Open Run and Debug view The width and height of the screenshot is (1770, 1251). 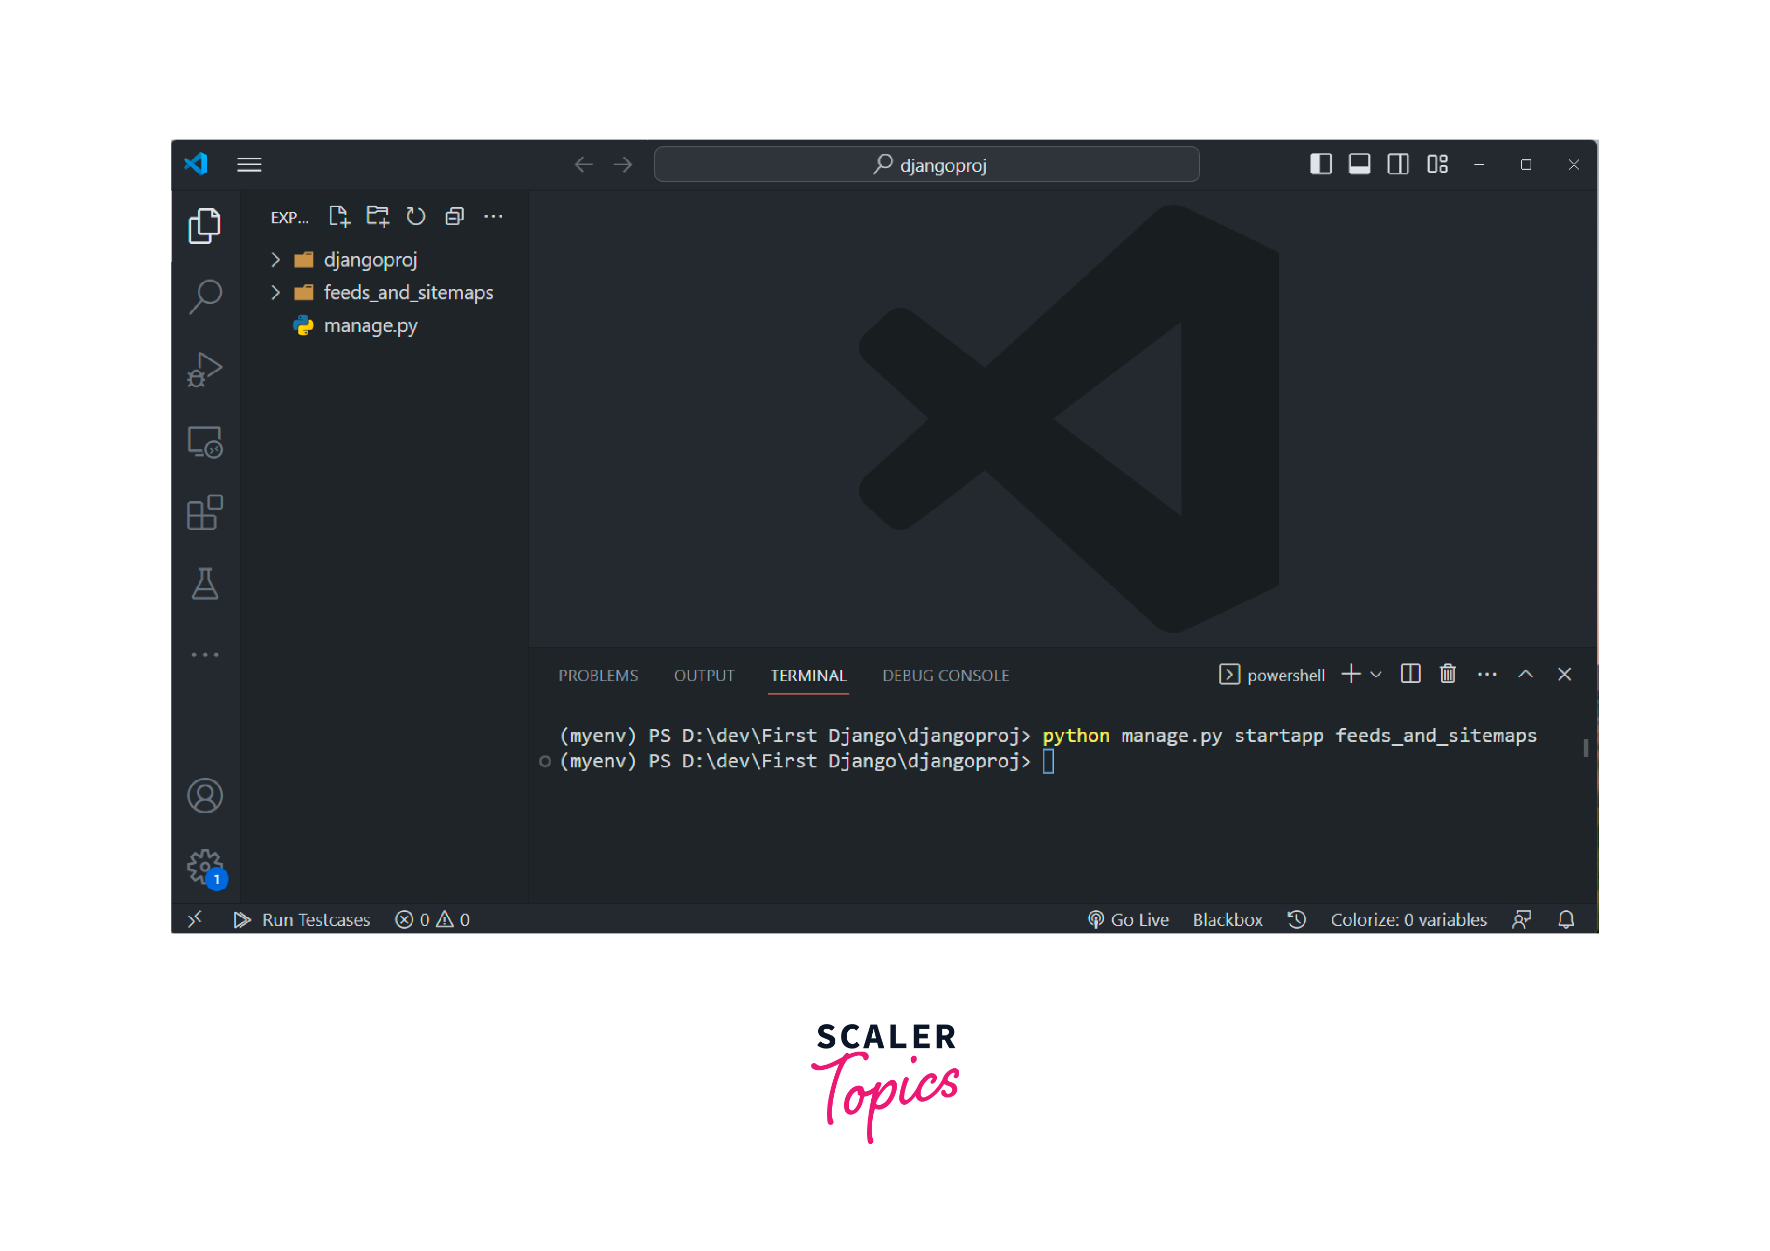[205, 370]
